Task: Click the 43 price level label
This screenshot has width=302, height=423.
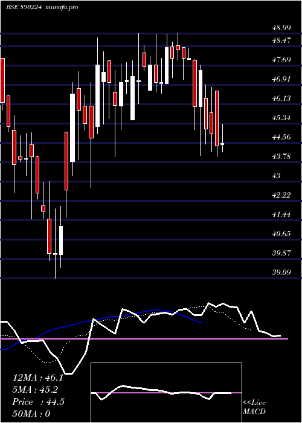Action: point(277,176)
